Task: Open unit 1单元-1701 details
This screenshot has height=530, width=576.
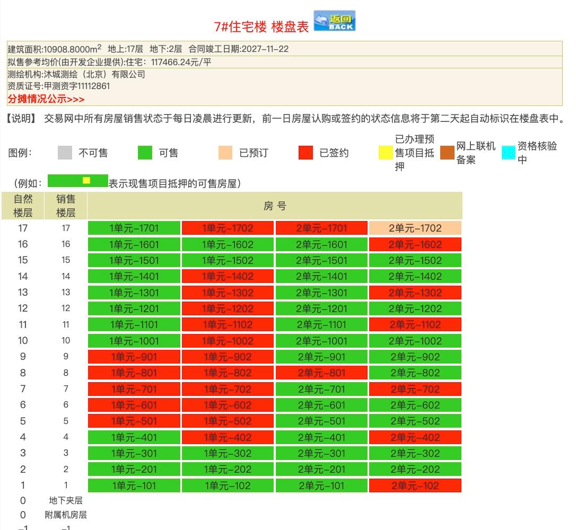Action: 134,228
